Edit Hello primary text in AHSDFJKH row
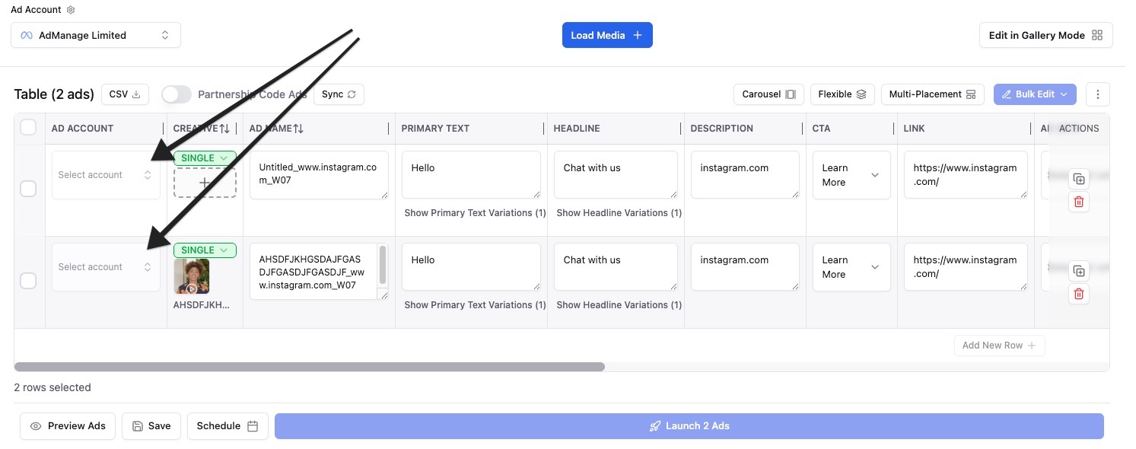This screenshot has width=1136, height=449. point(471,267)
